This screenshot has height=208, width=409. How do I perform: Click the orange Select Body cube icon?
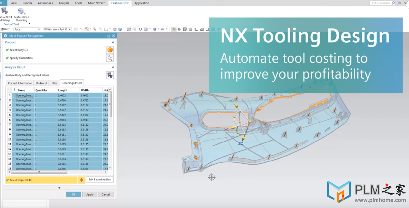point(110,50)
